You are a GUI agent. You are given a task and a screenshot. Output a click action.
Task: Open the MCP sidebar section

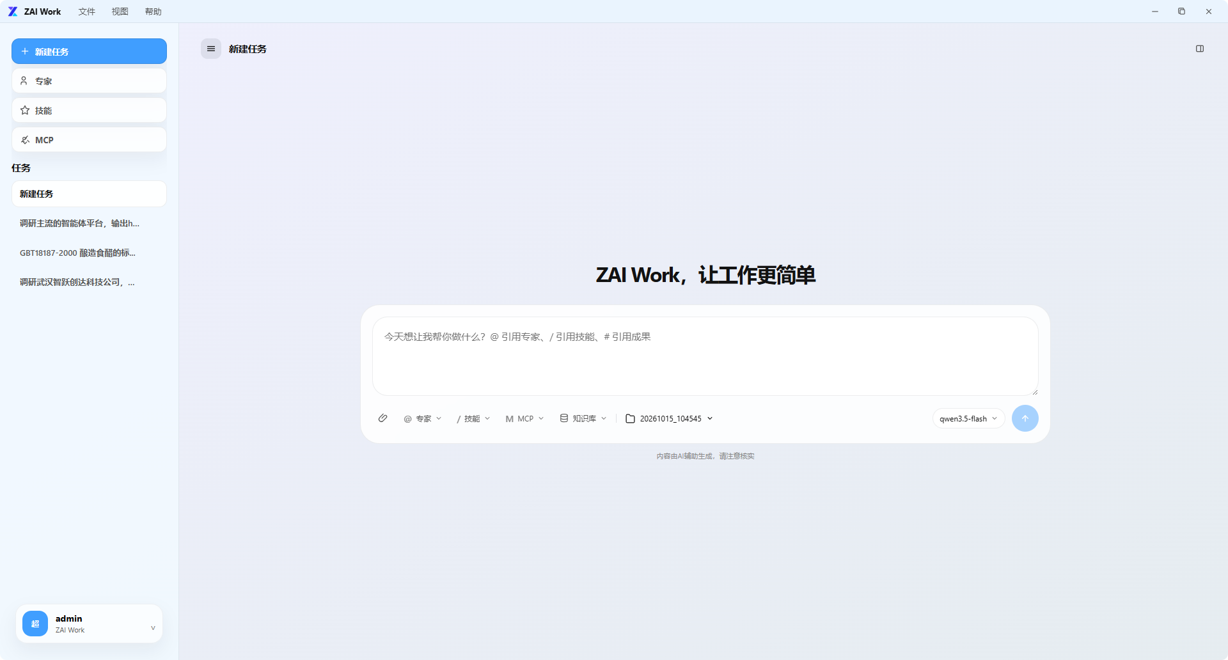[89, 139]
